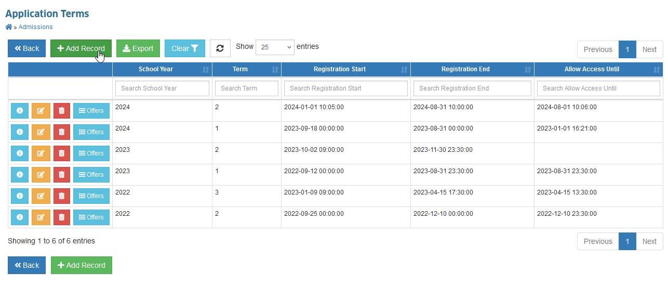Open info for 2024 term 2 row
This screenshot has height=285, width=668.
(x=20, y=111)
